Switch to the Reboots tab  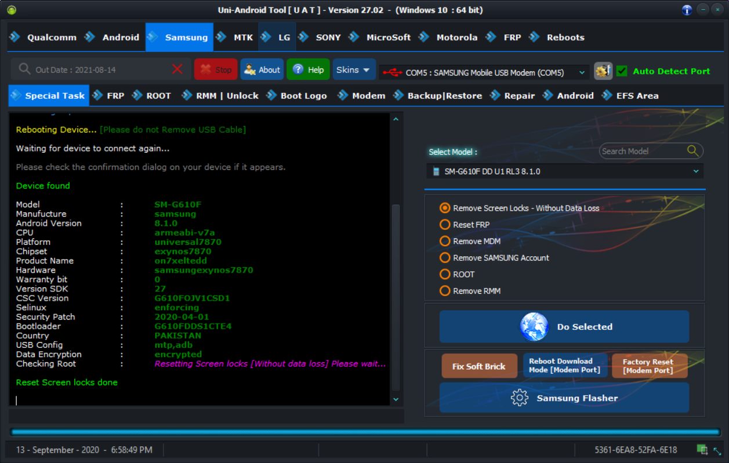tap(557, 37)
